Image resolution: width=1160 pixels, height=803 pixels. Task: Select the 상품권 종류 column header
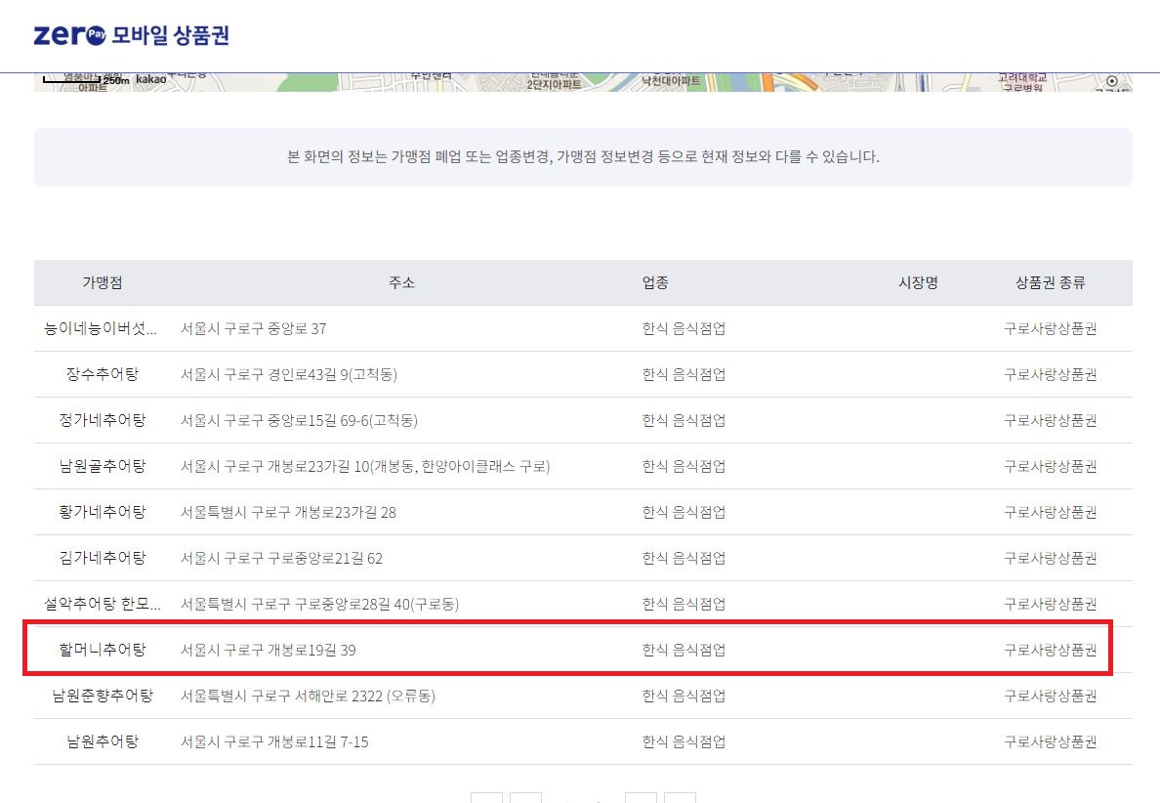point(1050,282)
